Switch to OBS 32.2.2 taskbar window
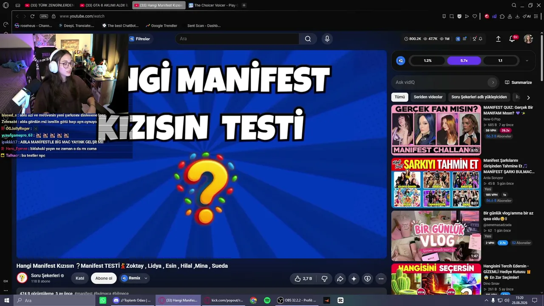544x306 pixels. (297, 300)
